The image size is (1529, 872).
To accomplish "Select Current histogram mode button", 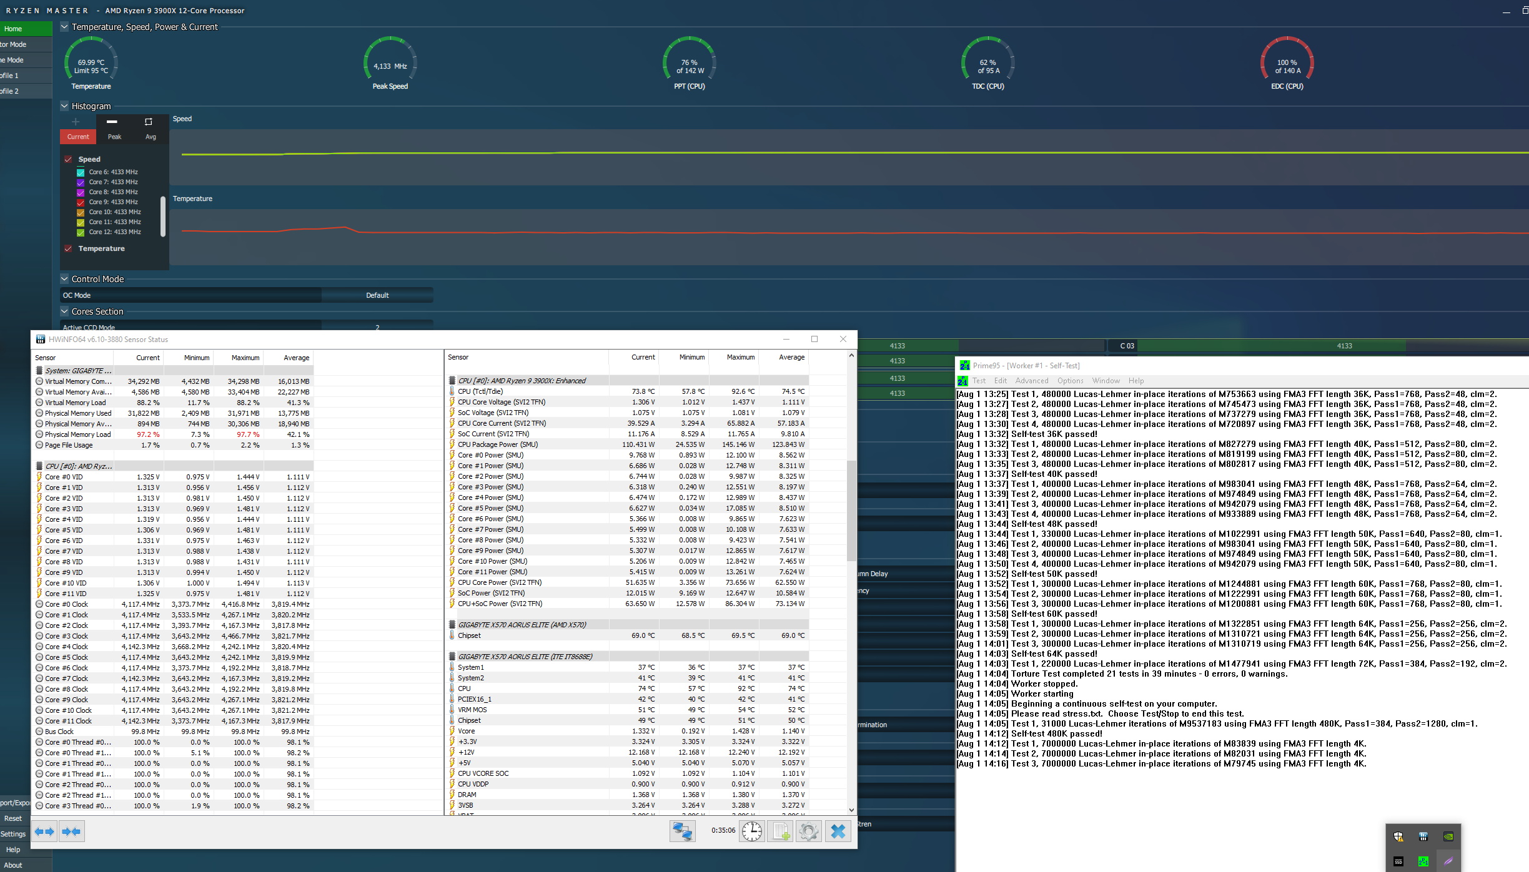I will click(x=78, y=137).
